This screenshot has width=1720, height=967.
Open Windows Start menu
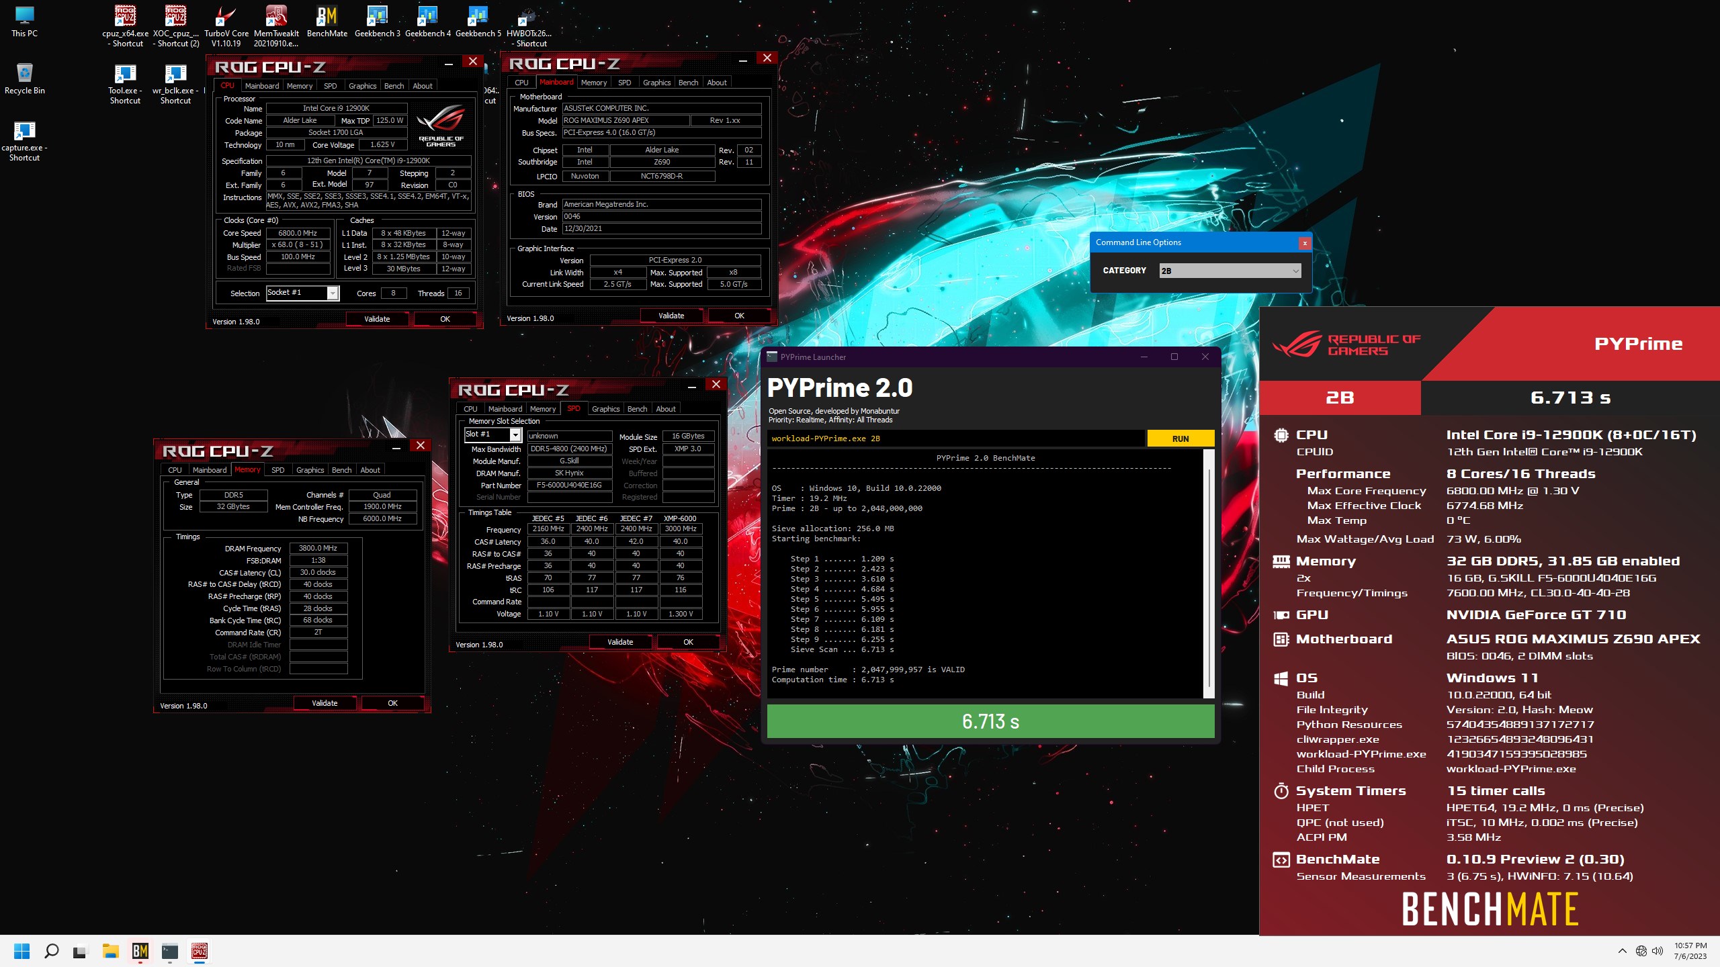(21, 951)
